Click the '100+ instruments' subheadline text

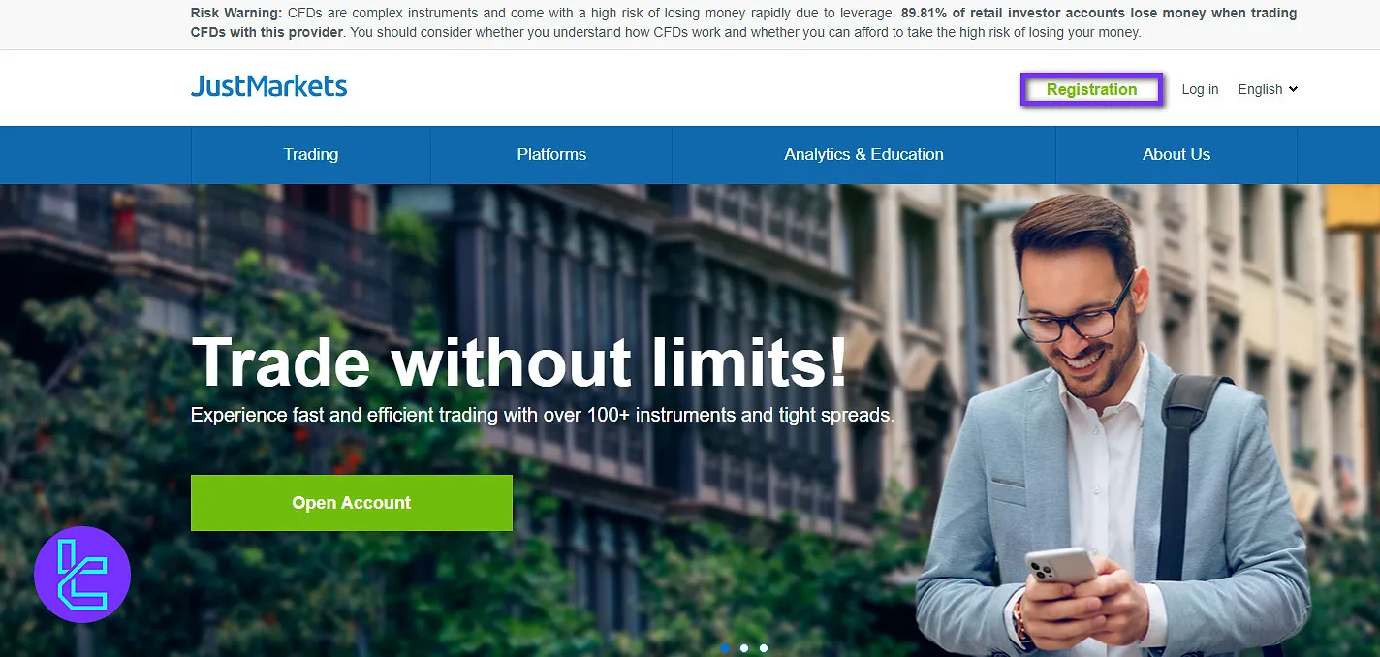pyautogui.click(x=543, y=415)
